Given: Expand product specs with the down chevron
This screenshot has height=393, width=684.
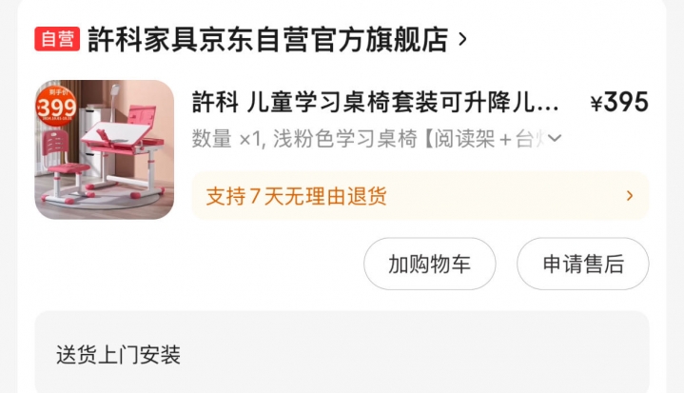Looking at the screenshot, I should click(x=554, y=139).
